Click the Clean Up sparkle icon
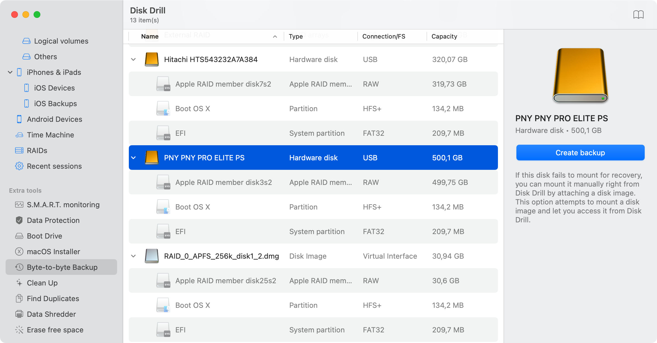The width and height of the screenshot is (657, 343). (x=19, y=283)
